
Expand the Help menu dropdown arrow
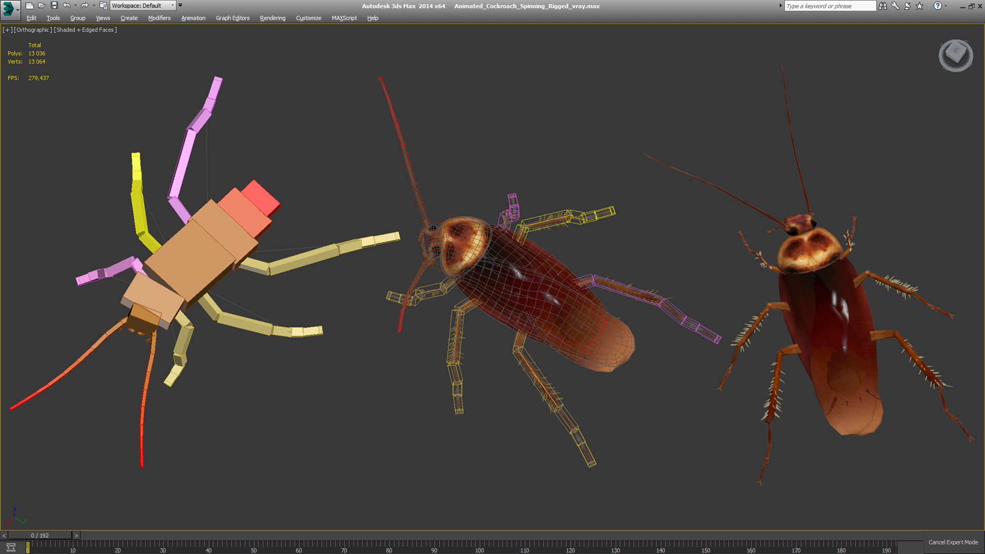[x=946, y=6]
